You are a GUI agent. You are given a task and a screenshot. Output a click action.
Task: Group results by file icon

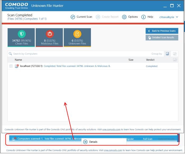tap(175, 54)
